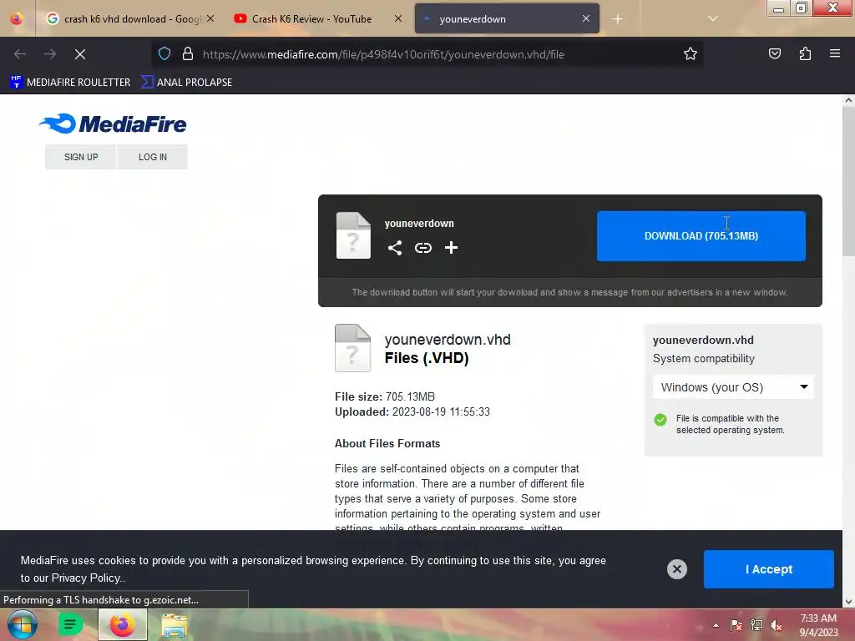Click Action Center flag tray icon
Screen dimensions: 855x641
click(736, 625)
